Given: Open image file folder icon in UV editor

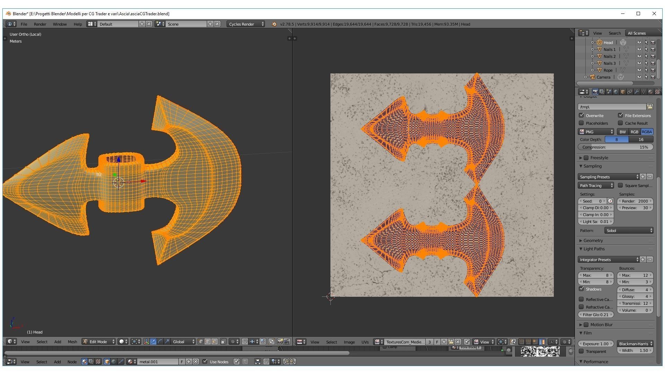Looking at the screenshot, I should 451,342.
